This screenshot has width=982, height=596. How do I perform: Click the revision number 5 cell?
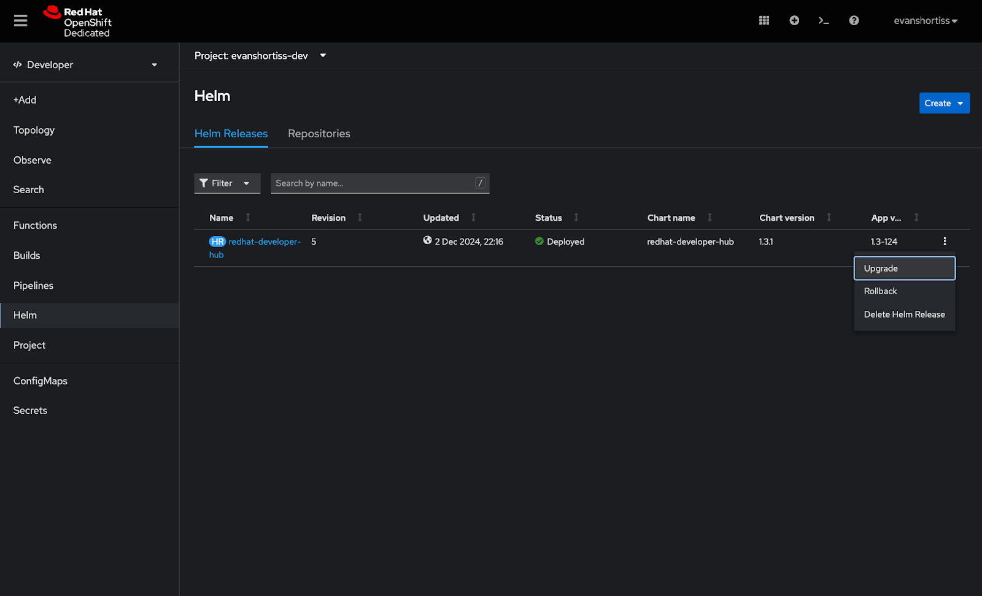pos(314,242)
